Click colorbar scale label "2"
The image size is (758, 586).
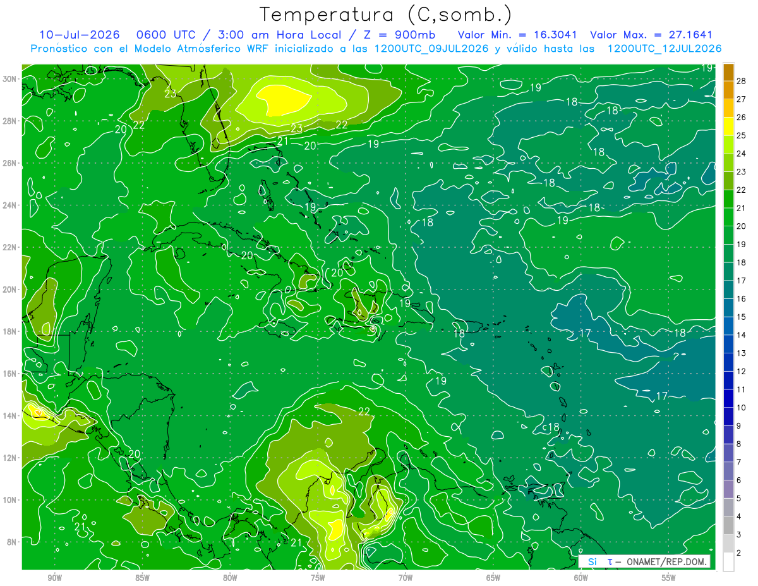[x=739, y=553]
